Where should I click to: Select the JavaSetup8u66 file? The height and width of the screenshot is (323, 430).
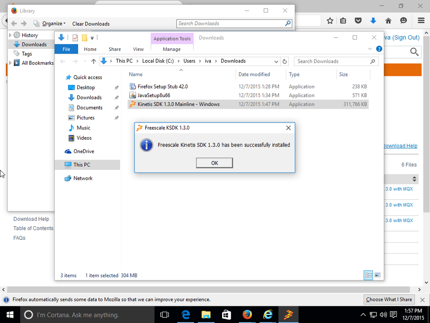point(248,95)
